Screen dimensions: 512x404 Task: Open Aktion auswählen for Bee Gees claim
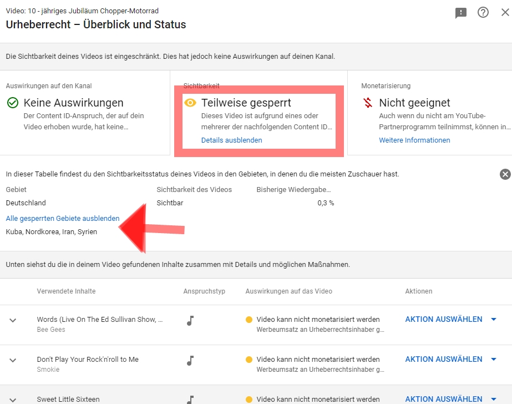pyautogui.click(x=444, y=319)
